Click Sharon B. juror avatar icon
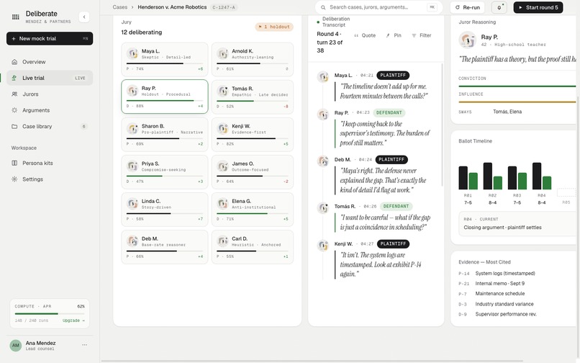 pyautogui.click(x=132, y=128)
